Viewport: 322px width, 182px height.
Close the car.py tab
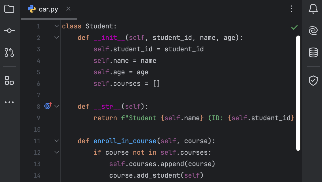coord(68,9)
